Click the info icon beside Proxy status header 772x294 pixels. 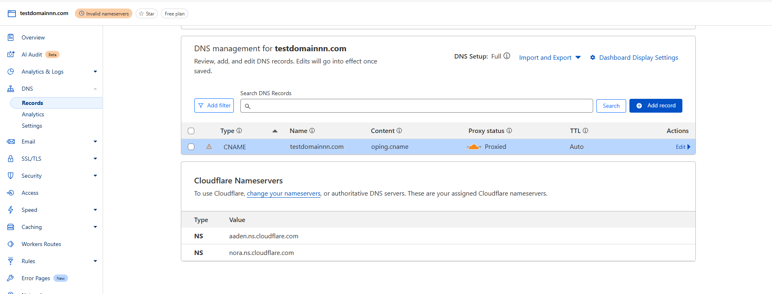(509, 131)
